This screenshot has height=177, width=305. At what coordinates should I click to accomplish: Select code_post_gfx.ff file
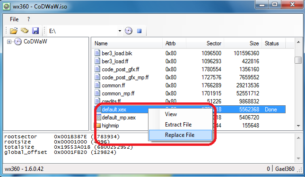121,69
